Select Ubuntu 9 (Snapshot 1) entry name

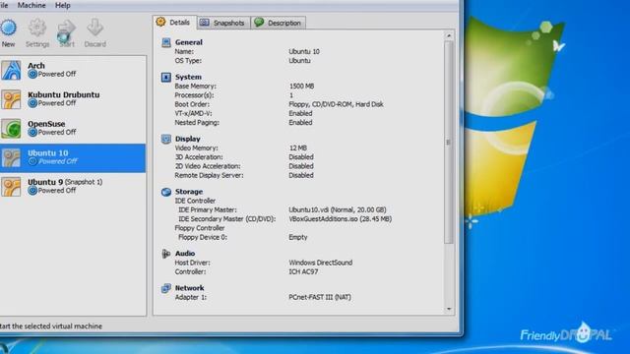tap(65, 182)
